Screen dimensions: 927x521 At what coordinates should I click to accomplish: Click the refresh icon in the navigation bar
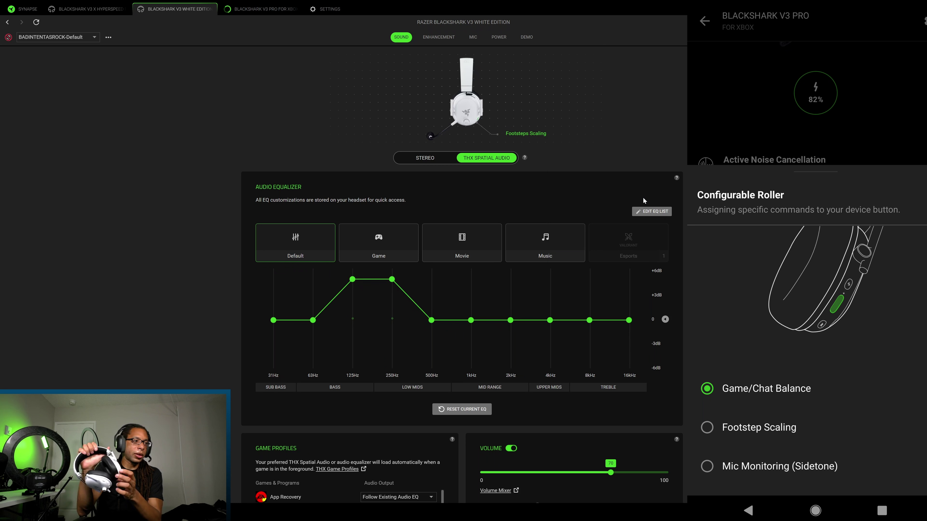point(36,22)
